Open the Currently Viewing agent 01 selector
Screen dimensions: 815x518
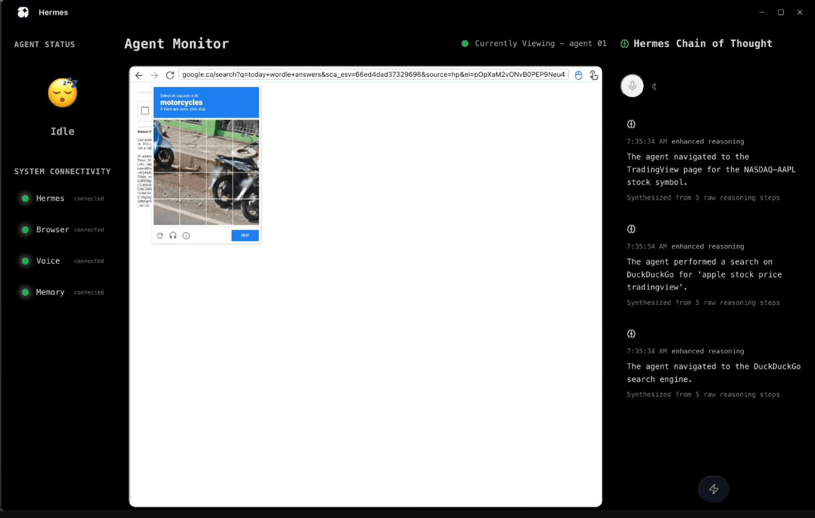click(x=535, y=43)
